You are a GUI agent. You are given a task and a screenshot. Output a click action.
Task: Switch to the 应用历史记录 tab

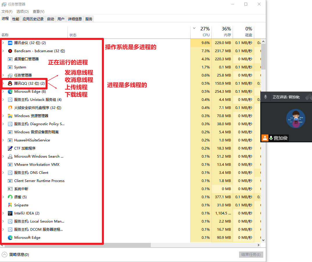33,19
